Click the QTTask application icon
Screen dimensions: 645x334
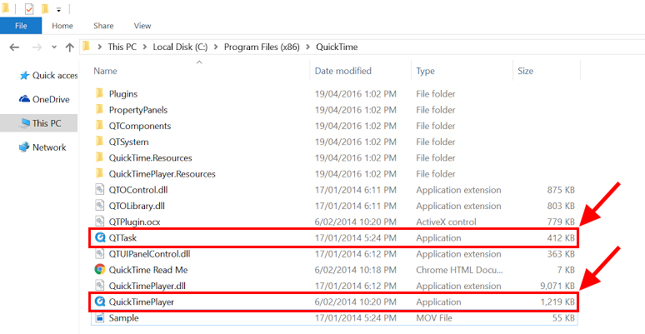(x=101, y=237)
